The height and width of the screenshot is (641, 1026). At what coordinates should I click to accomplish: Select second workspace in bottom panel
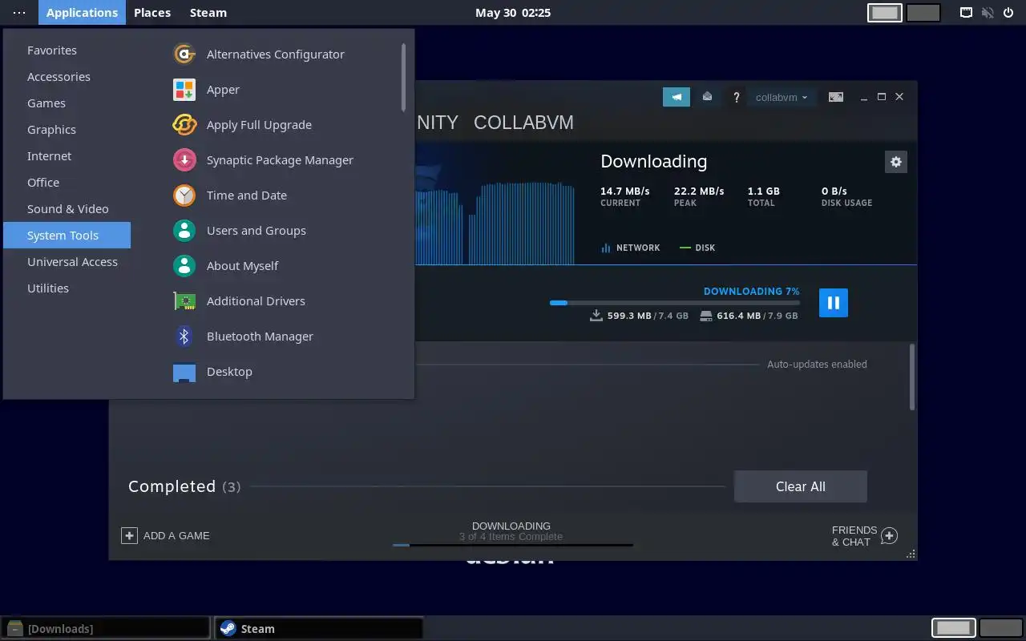click(x=1000, y=628)
